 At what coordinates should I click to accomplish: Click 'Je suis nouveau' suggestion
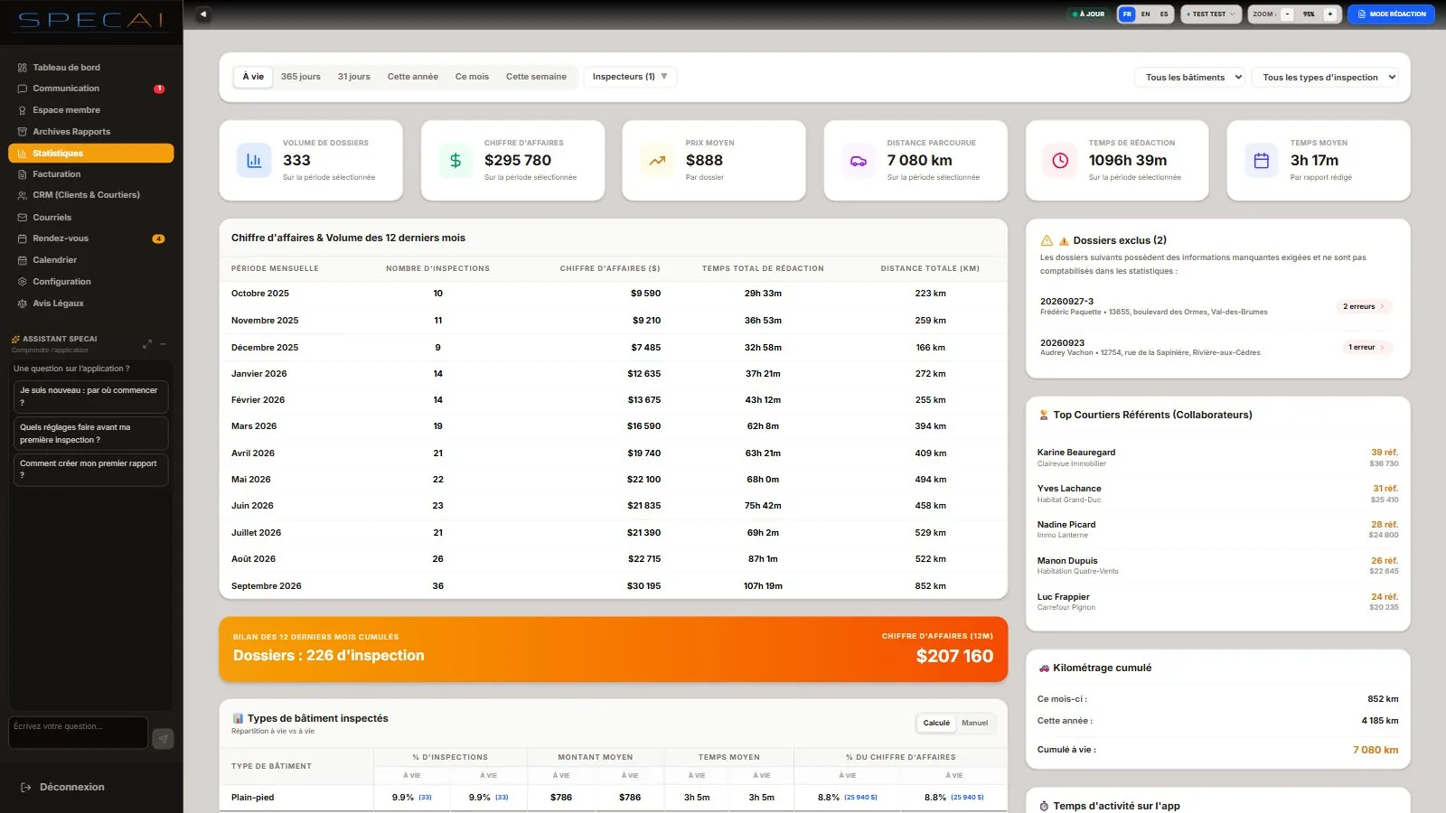(90, 397)
